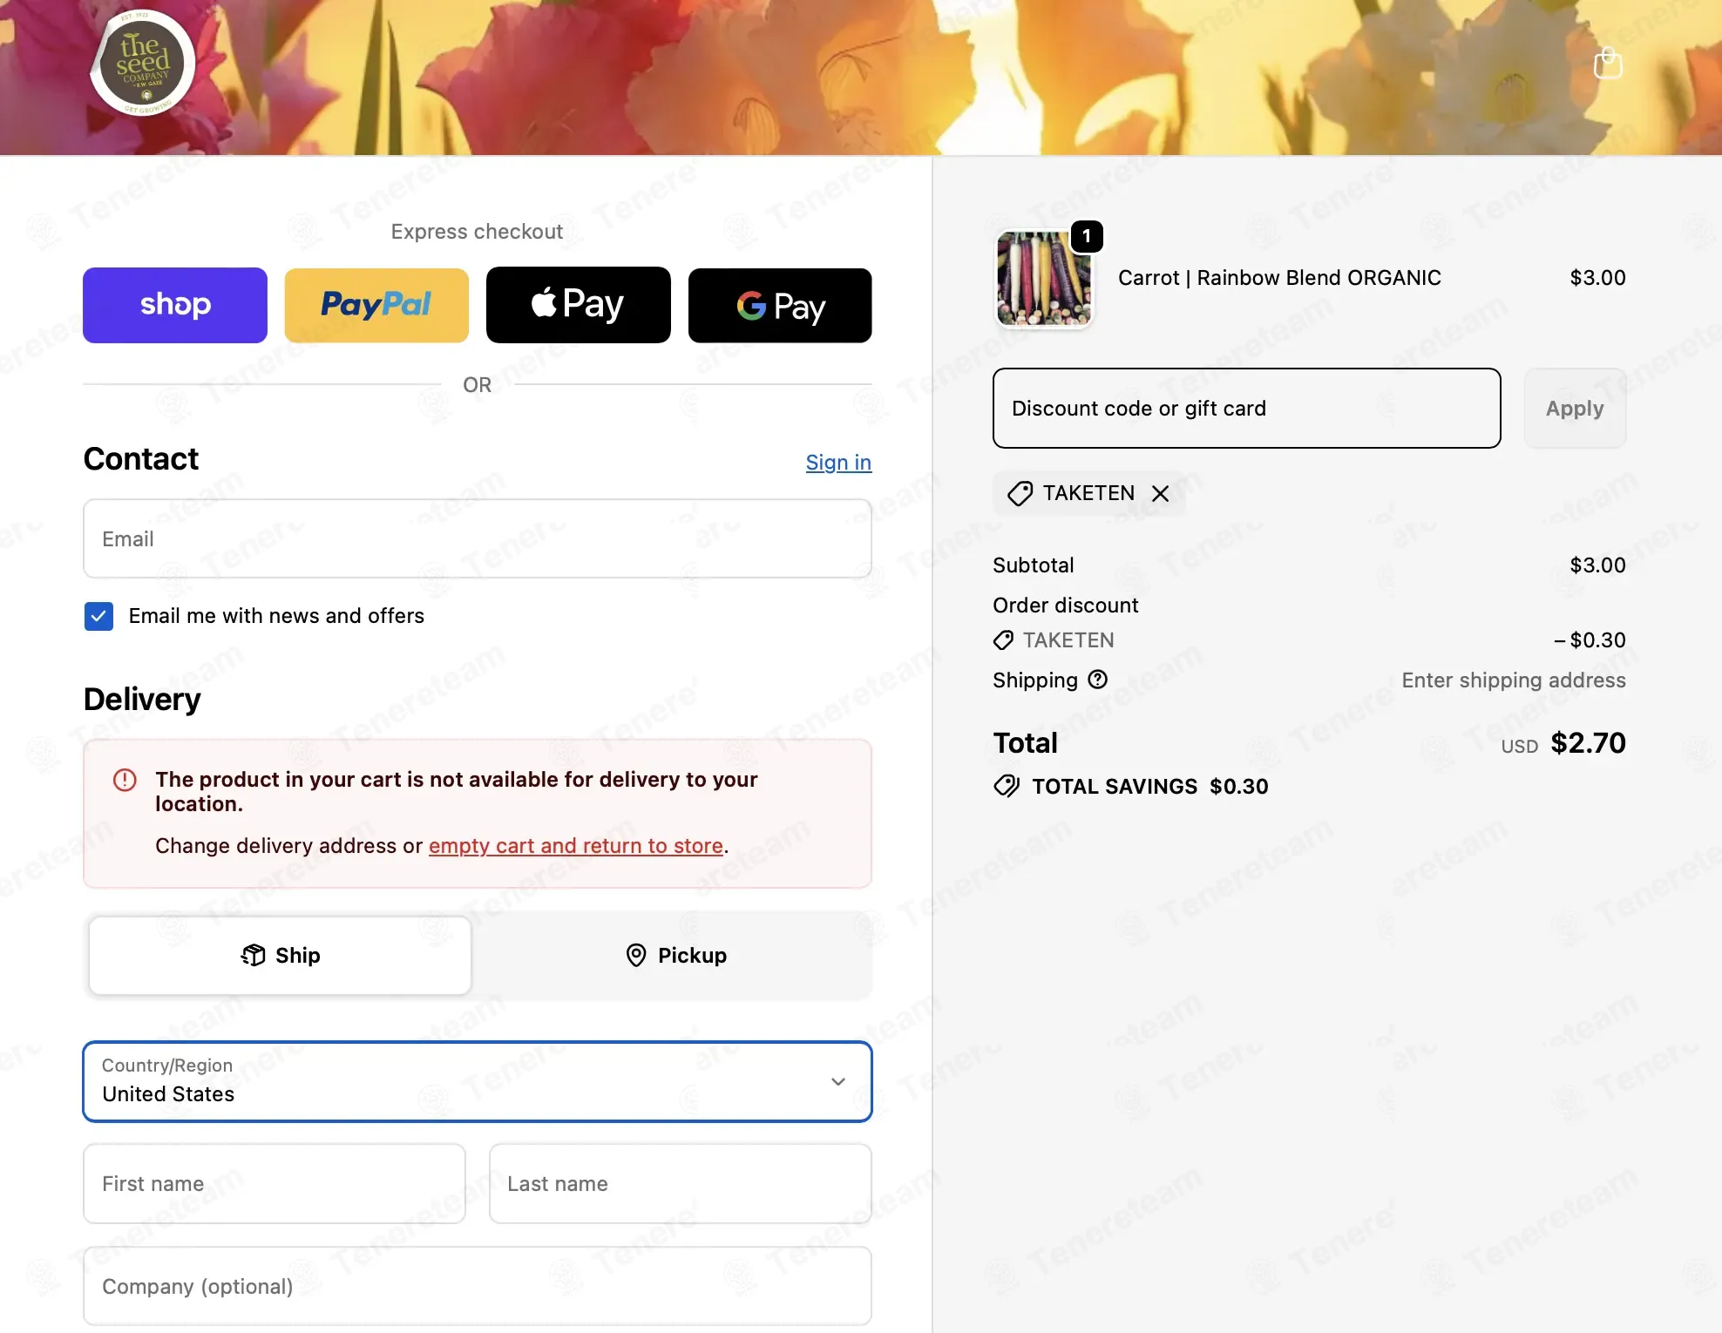Follow empty cart and return to store link
Screen dimensions: 1722x1333
(x=576, y=846)
